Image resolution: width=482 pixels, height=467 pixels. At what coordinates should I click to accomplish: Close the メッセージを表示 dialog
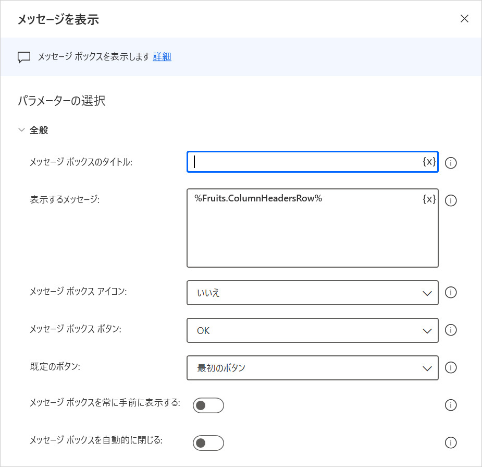coord(464,19)
